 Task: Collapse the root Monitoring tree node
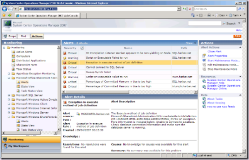click(4, 48)
